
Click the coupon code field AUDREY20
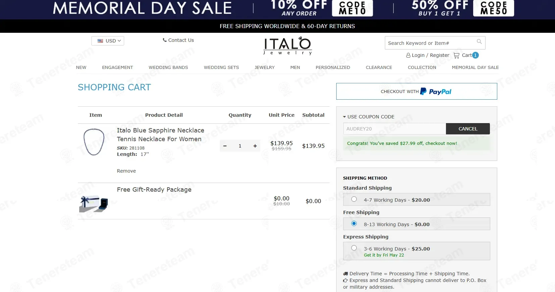(395, 129)
